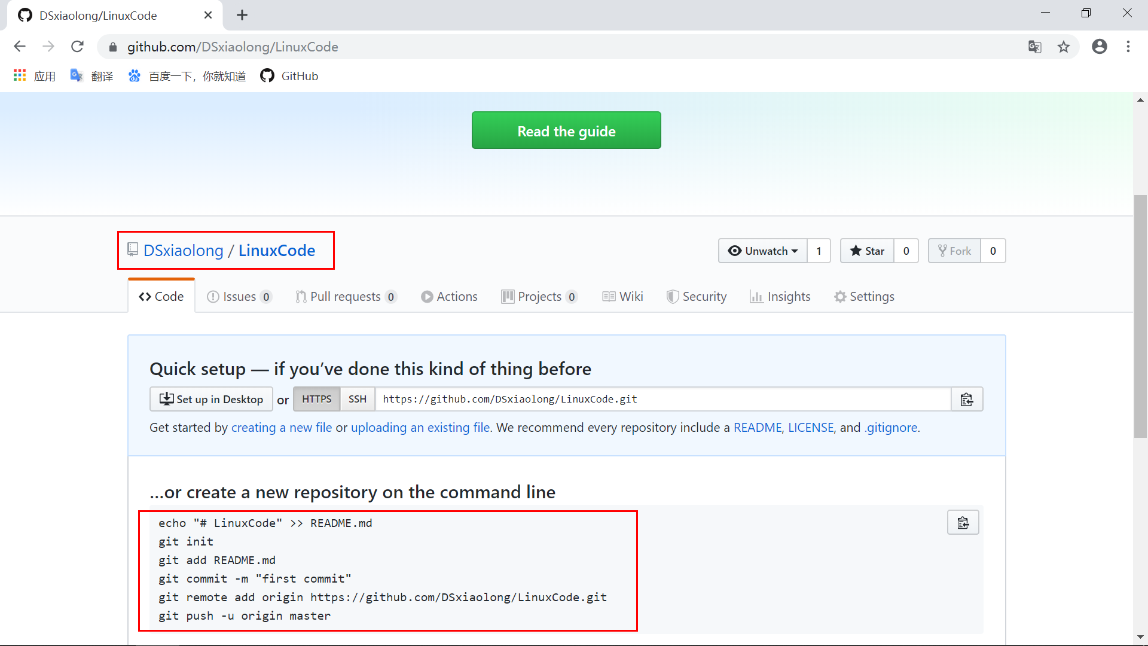Open a new browser tab
This screenshot has height=646, width=1148.
(242, 15)
